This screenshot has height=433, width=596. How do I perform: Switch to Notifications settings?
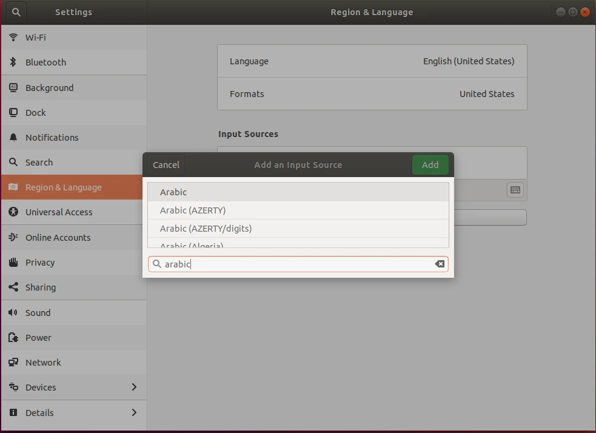74,137
